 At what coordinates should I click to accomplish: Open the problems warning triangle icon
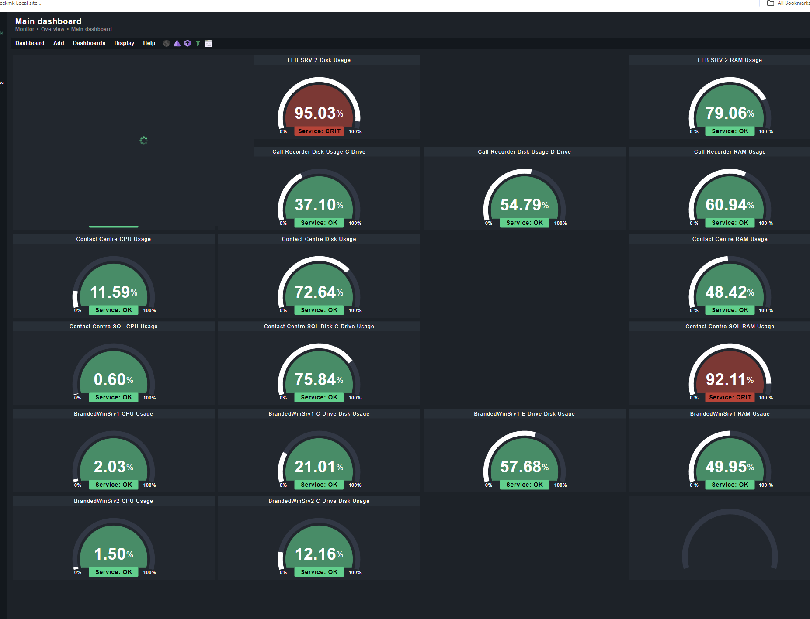click(x=177, y=43)
